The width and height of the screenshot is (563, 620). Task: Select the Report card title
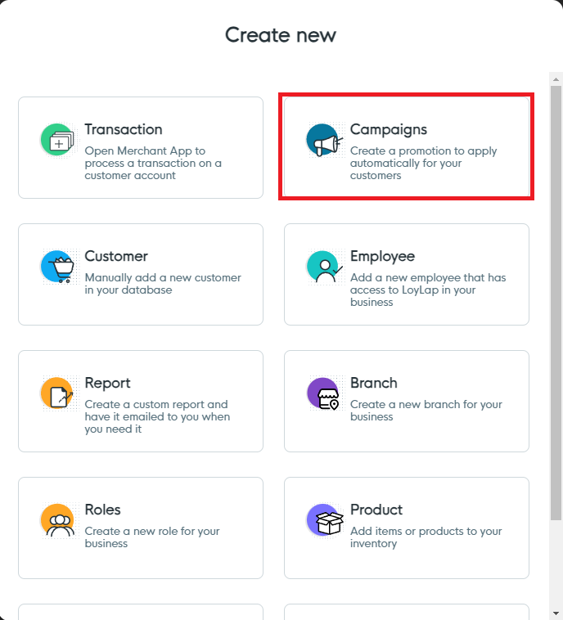pyautogui.click(x=107, y=383)
